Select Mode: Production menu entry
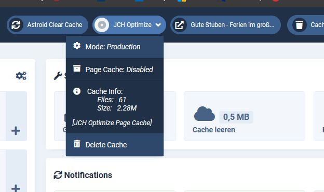Screen dimensions: 324x192 coord(115,47)
